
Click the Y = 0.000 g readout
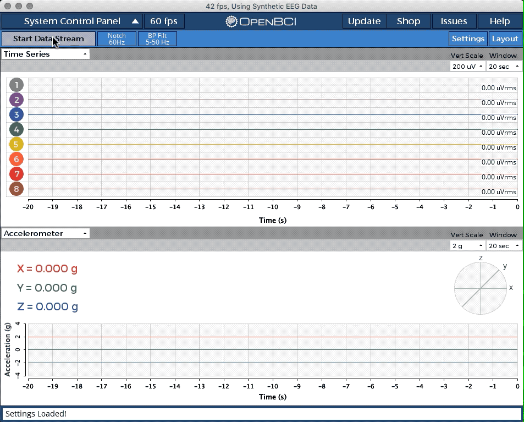tap(47, 288)
